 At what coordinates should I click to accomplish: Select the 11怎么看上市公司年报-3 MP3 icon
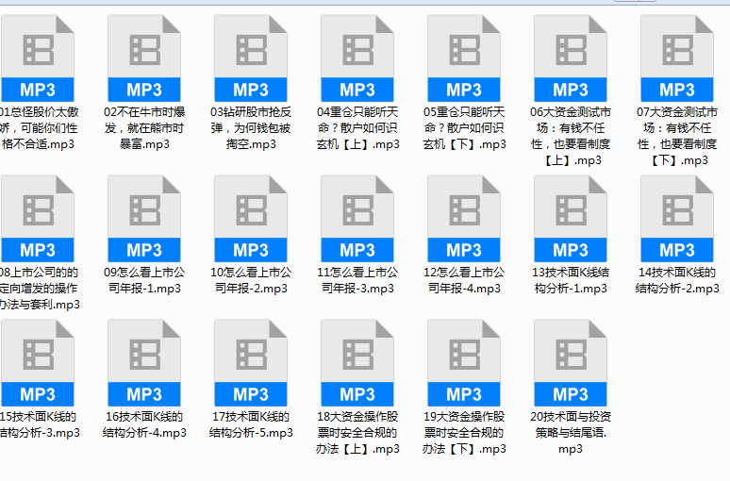click(357, 219)
